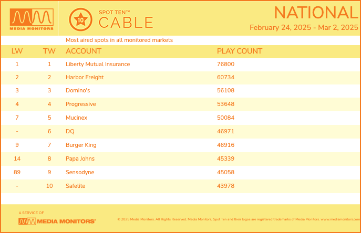The image size is (361, 233).
Task: Click the LW column header
Action: (17, 51)
